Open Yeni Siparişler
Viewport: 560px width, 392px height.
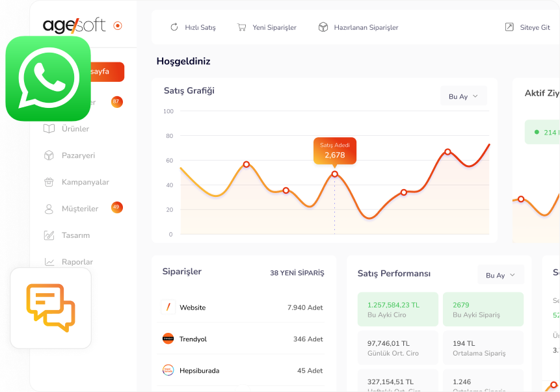pos(274,27)
